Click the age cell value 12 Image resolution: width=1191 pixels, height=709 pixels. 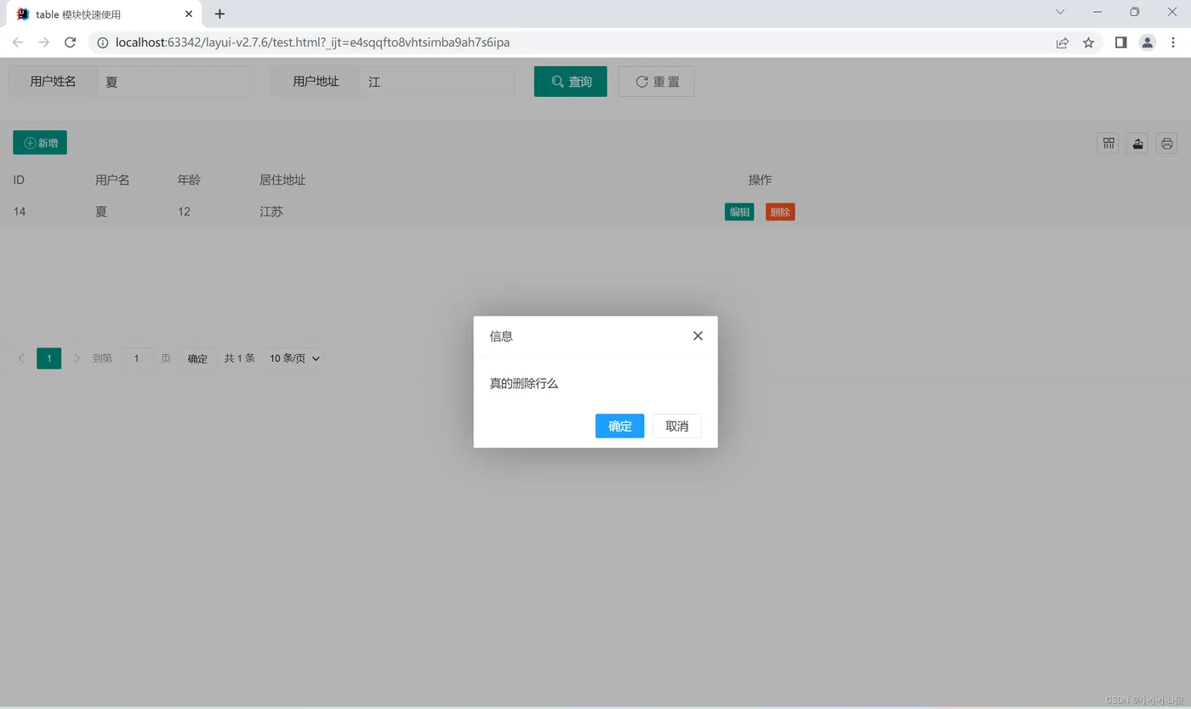pos(184,212)
